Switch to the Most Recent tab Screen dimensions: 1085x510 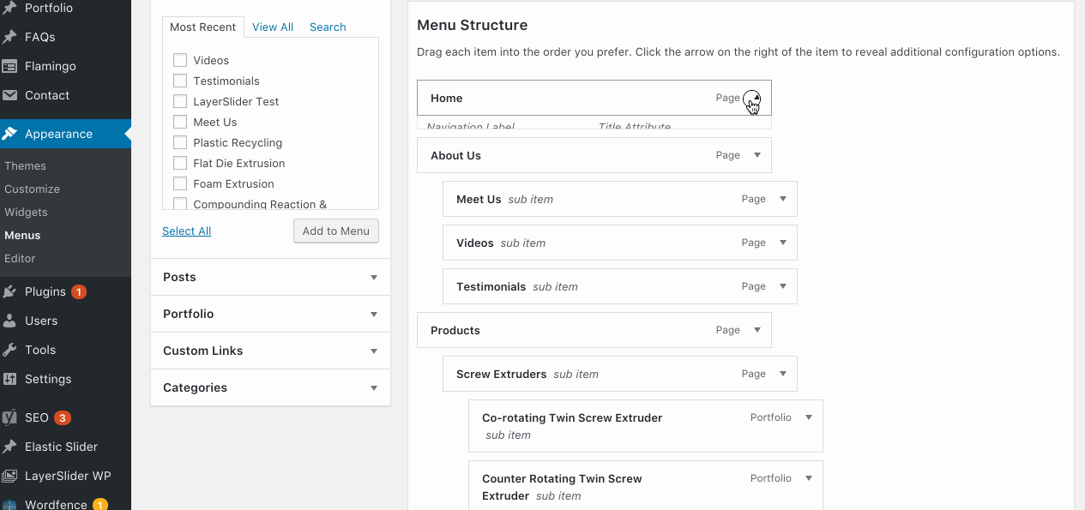[202, 27]
